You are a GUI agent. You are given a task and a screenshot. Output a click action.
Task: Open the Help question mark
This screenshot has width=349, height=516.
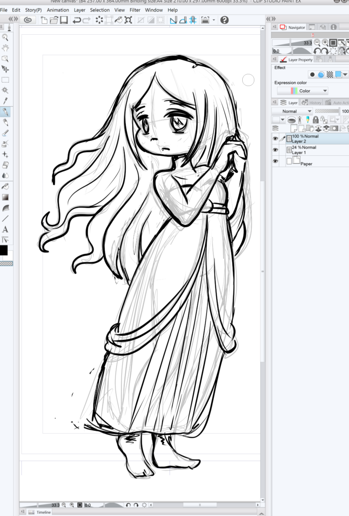(x=224, y=20)
